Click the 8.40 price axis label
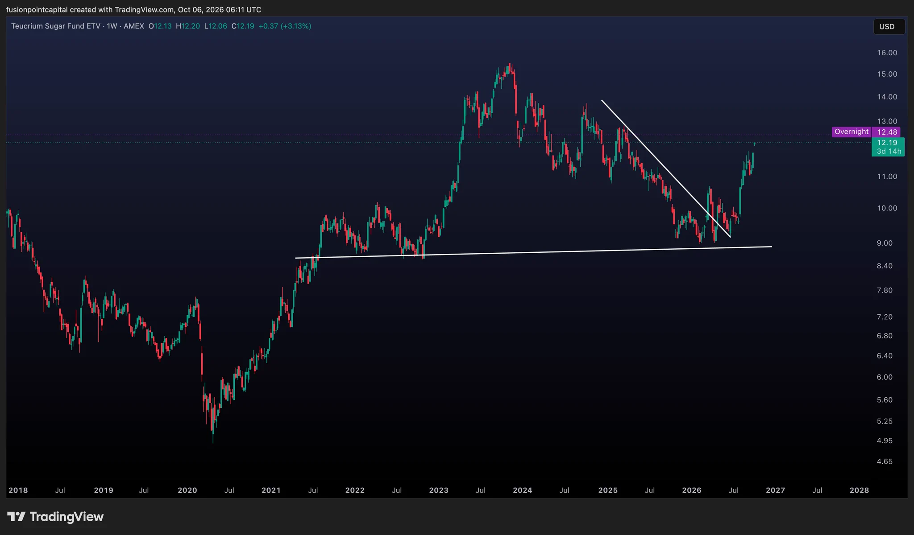914x535 pixels. coord(885,266)
